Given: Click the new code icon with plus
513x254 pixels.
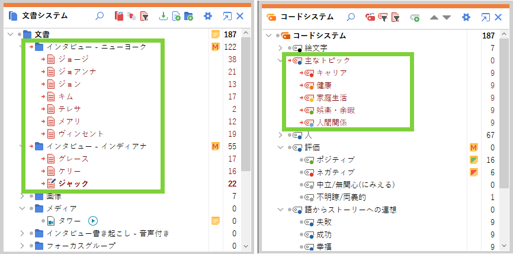Looking at the screenshot, I should 415,17.
